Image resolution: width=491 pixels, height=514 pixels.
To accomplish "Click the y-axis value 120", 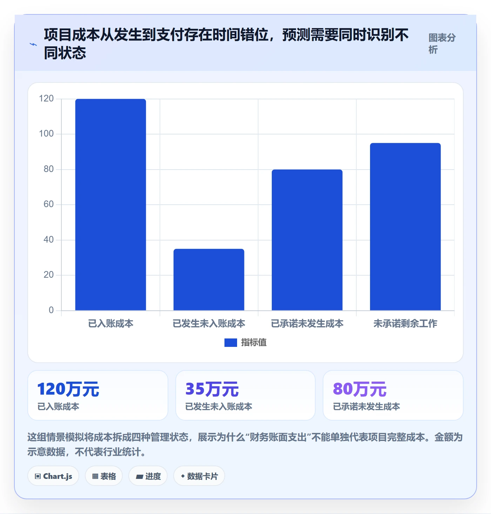I will 46,99.
